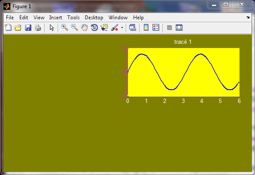Viewport: 255px width, 175px height.
Task: Toggle the Edit Plot arrow tool
Action: [52, 27]
